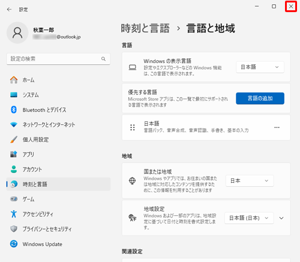Open システム settings

[58, 95]
